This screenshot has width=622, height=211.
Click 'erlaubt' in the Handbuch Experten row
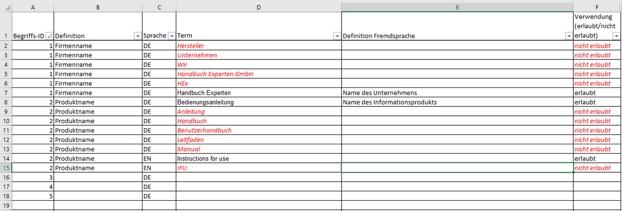(585, 93)
